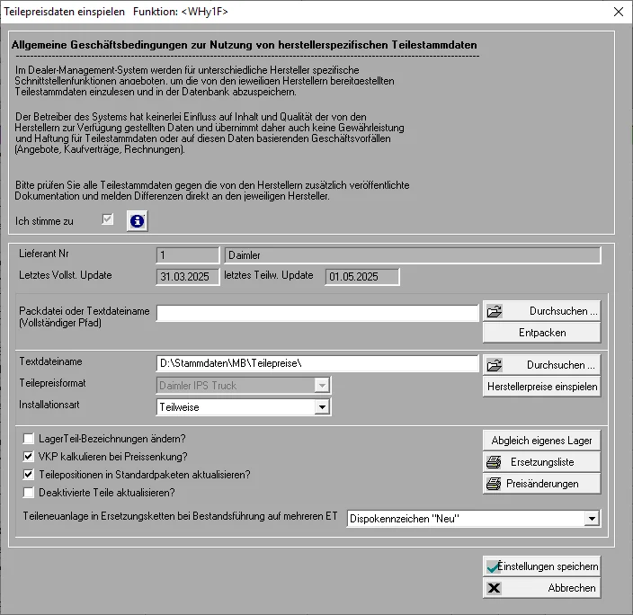Click printer icon on Ersetzungsliste button

(494, 462)
